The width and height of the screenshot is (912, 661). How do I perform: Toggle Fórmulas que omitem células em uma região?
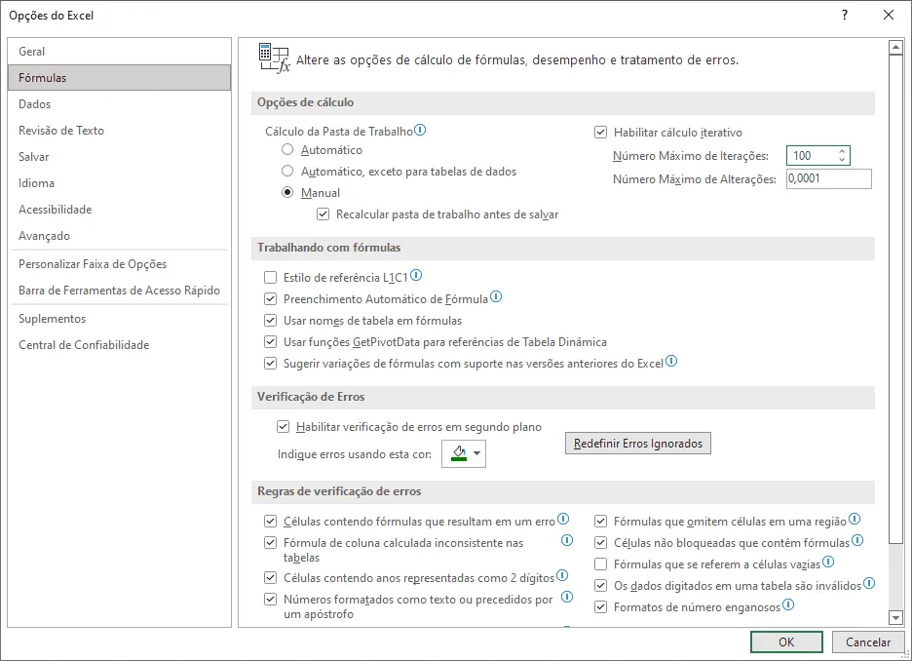601,522
